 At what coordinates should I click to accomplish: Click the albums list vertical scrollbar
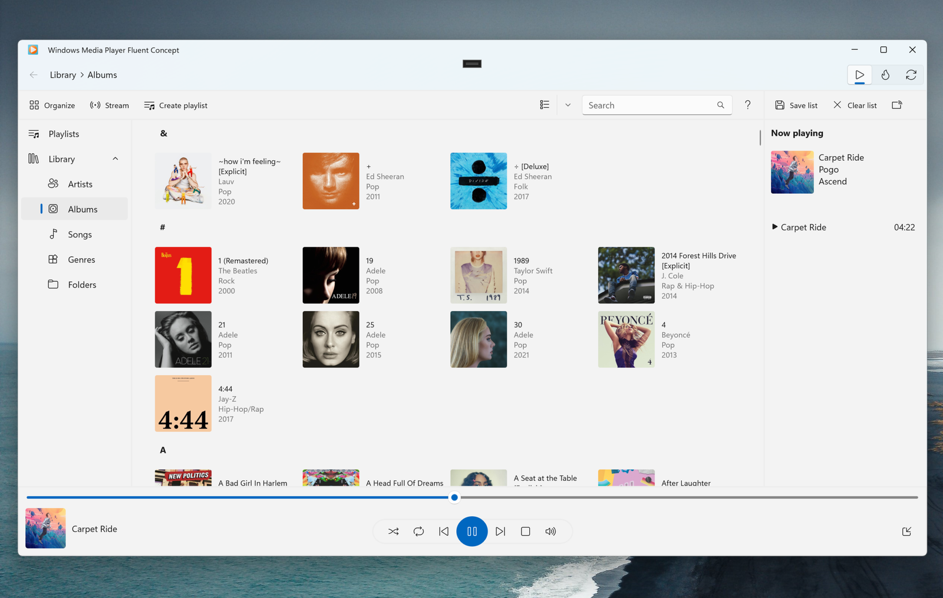(760, 137)
